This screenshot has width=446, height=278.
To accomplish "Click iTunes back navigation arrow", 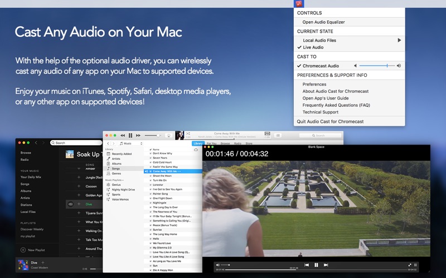I will point(108,143).
